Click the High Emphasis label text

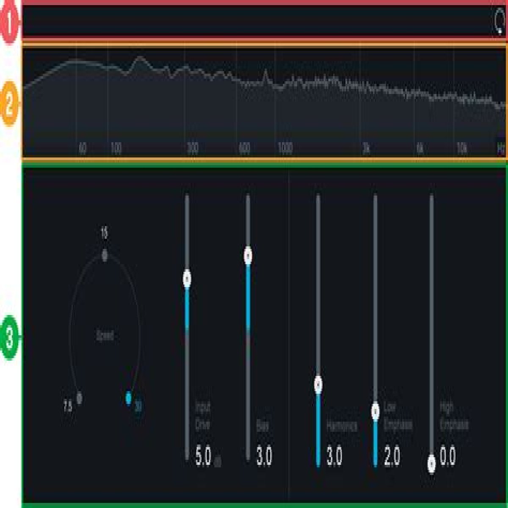point(454,416)
